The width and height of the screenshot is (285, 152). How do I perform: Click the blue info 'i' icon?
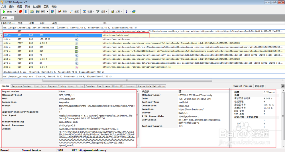point(127,11)
